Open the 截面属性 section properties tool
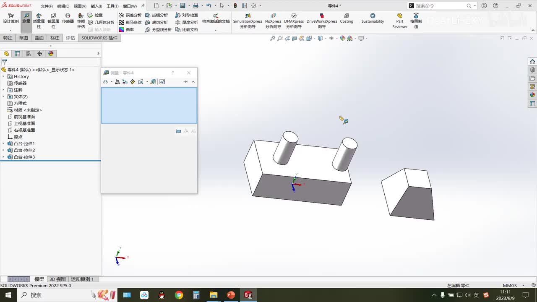 [53, 21]
